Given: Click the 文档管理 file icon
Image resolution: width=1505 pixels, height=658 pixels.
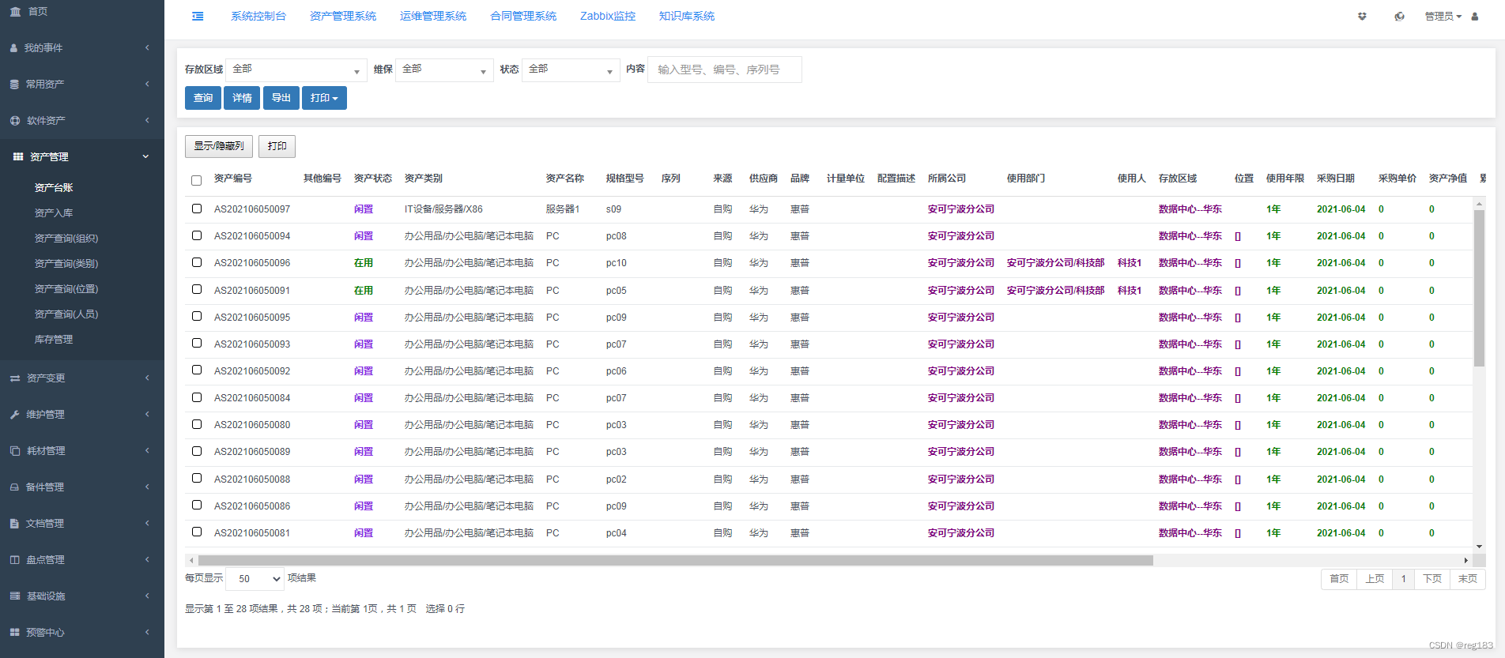Looking at the screenshot, I should pyautogui.click(x=14, y=524).
